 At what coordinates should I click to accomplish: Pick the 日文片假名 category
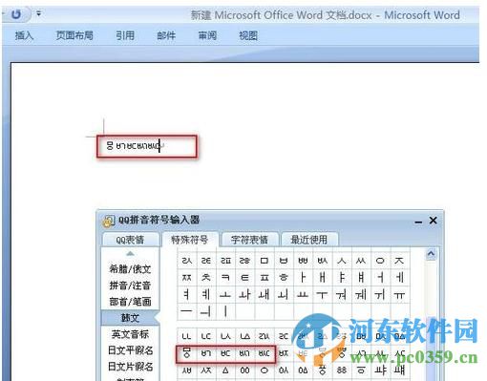click(x=130, y=367)
